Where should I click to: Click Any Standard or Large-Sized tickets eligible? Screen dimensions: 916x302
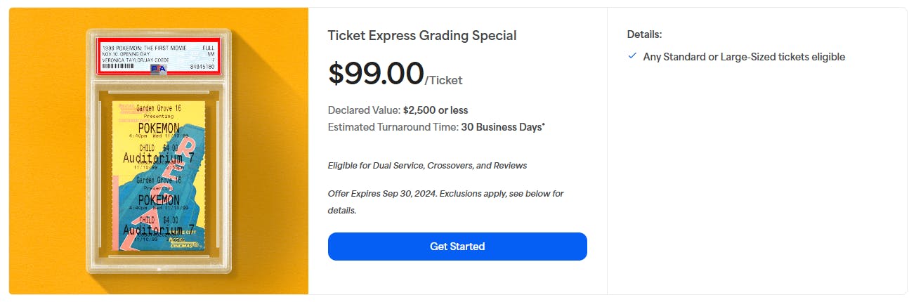(744, 57)
